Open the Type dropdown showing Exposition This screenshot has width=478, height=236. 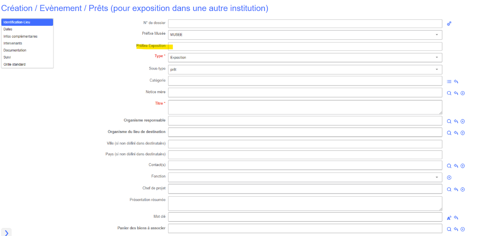pyautogui.click(x=436, y=58)
